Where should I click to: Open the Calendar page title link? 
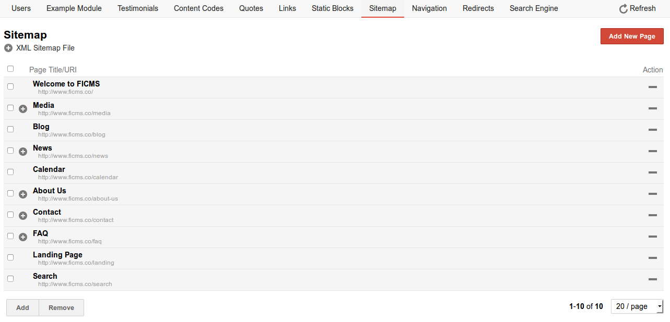click(49, 169)
